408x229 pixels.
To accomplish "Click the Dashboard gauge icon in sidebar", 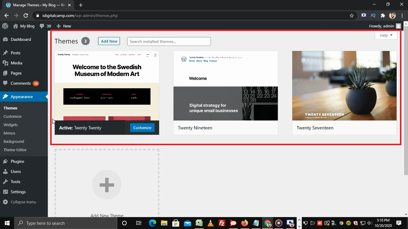I will tap(5, 39).
